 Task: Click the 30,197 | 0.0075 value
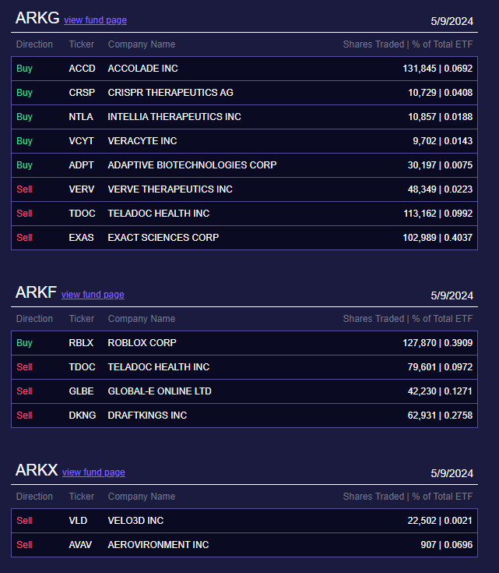click(x=441, y=164)
